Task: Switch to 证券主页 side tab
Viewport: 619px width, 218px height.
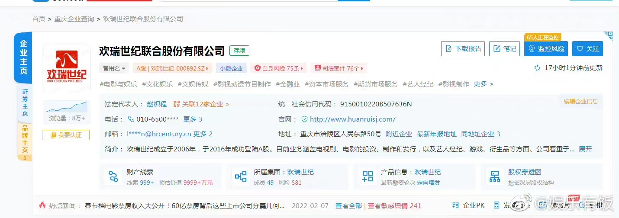Action: (25, 103)
